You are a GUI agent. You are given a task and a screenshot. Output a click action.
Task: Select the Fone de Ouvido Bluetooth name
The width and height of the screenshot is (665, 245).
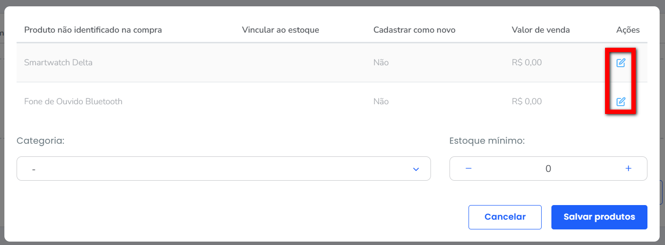[73, 101]
